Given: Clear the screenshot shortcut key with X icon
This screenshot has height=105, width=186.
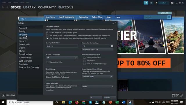Looking at the screenshot, I should (x=112, y=46).
